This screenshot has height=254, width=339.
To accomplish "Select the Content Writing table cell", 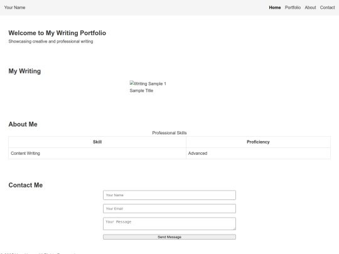I will pos(97,154).
